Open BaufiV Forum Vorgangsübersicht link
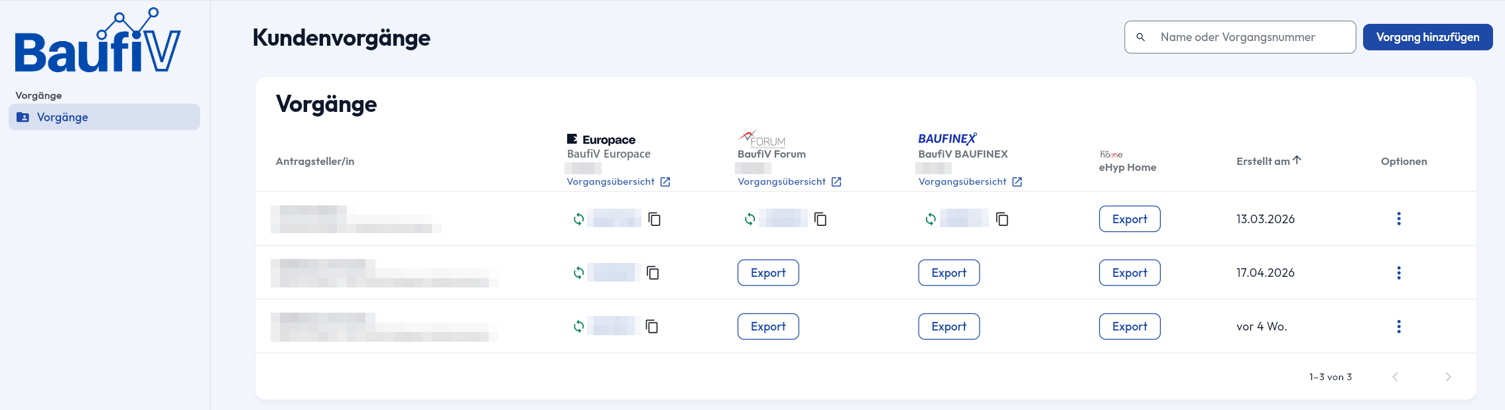 coord(781,181)
